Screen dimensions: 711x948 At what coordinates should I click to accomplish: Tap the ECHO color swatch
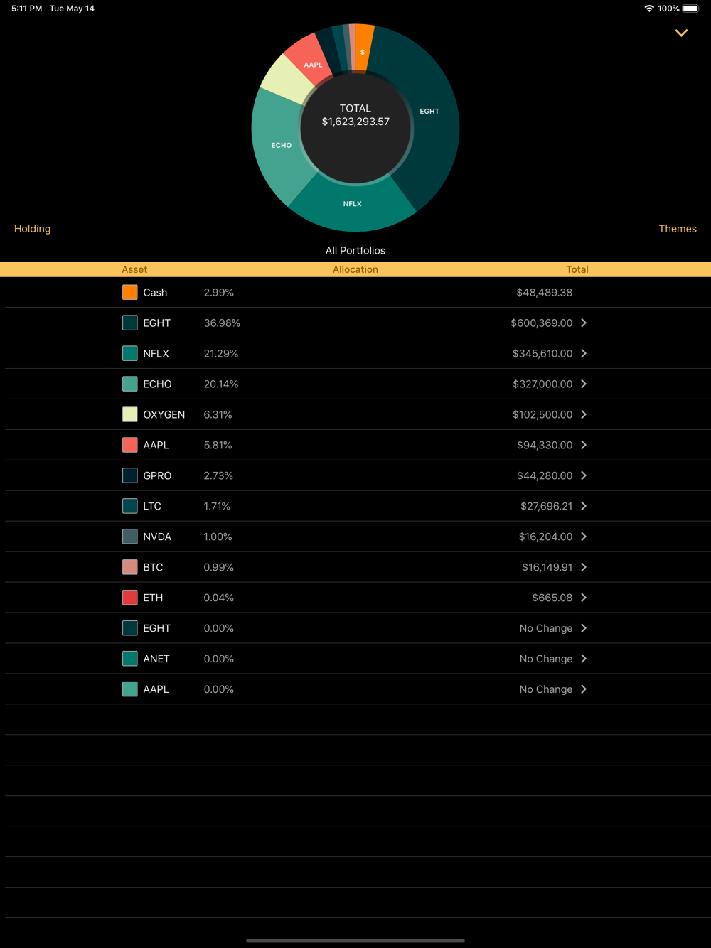[x=130, y=384]
